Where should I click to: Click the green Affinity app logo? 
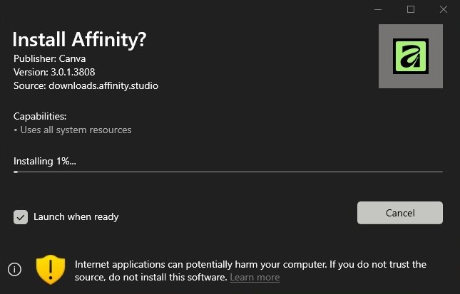[x=410, y=56]
